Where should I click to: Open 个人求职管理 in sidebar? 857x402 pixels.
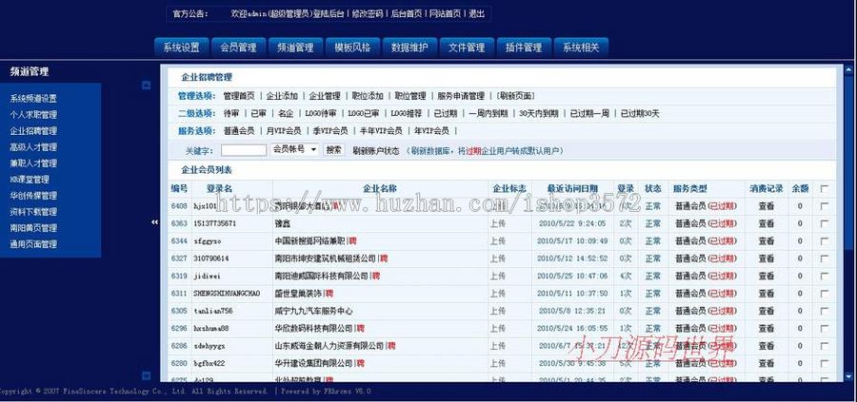click(x=33, y=115)
